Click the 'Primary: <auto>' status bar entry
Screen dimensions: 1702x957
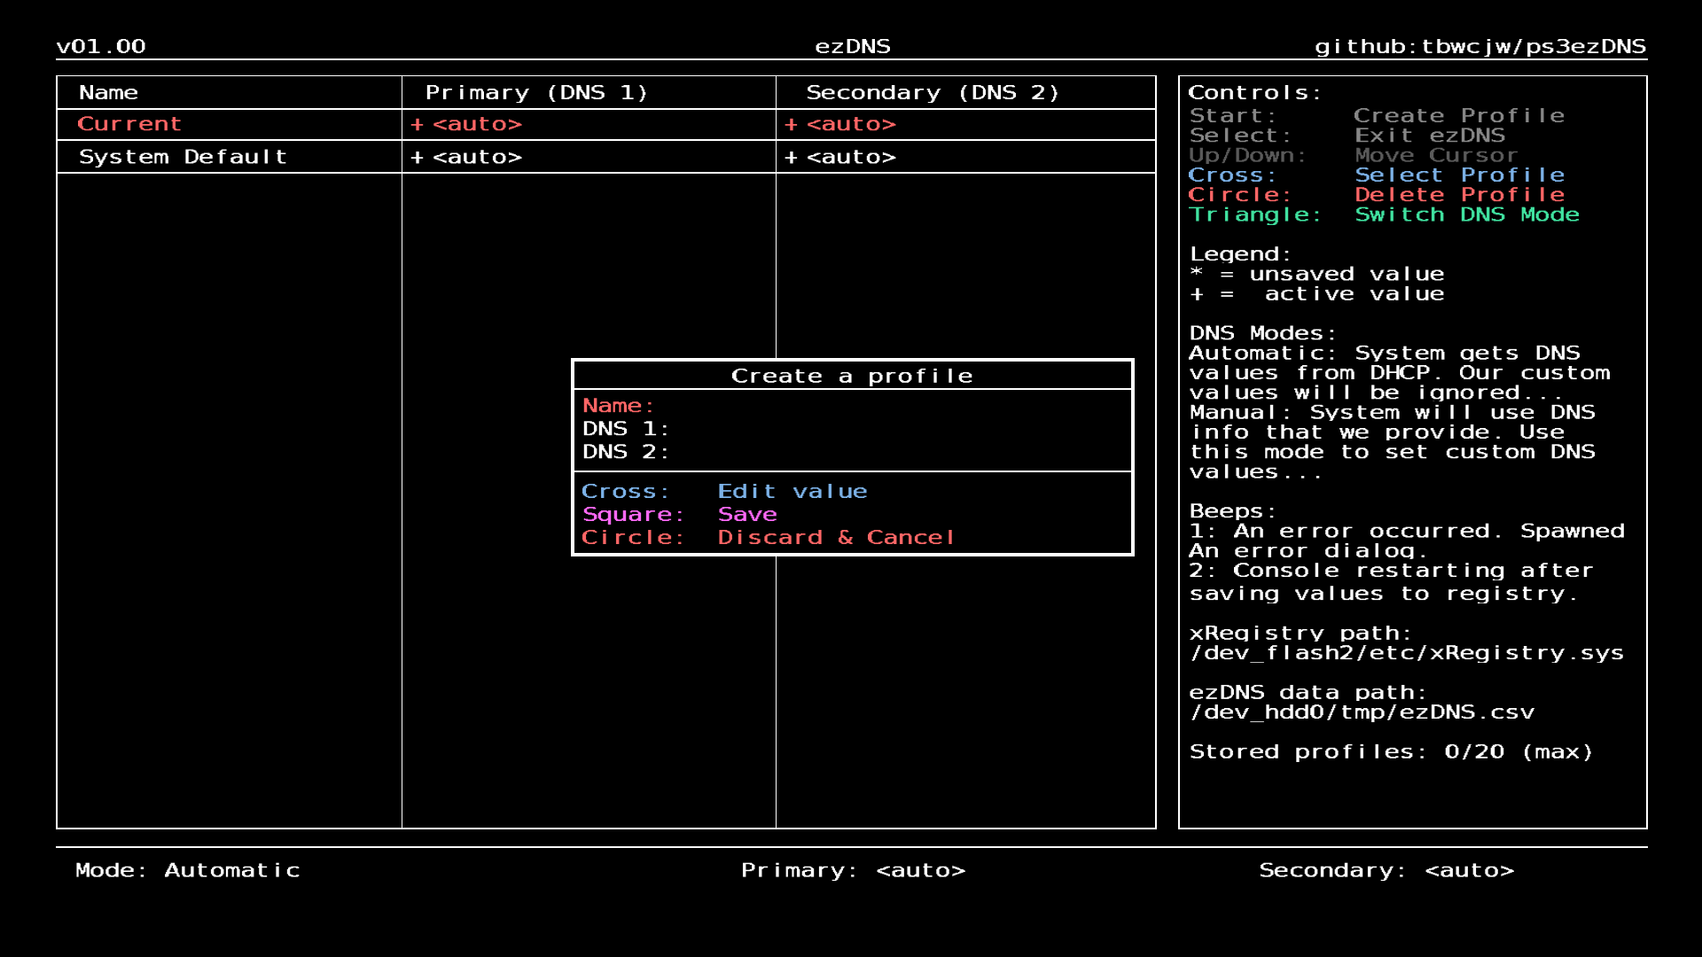(854, 870)
